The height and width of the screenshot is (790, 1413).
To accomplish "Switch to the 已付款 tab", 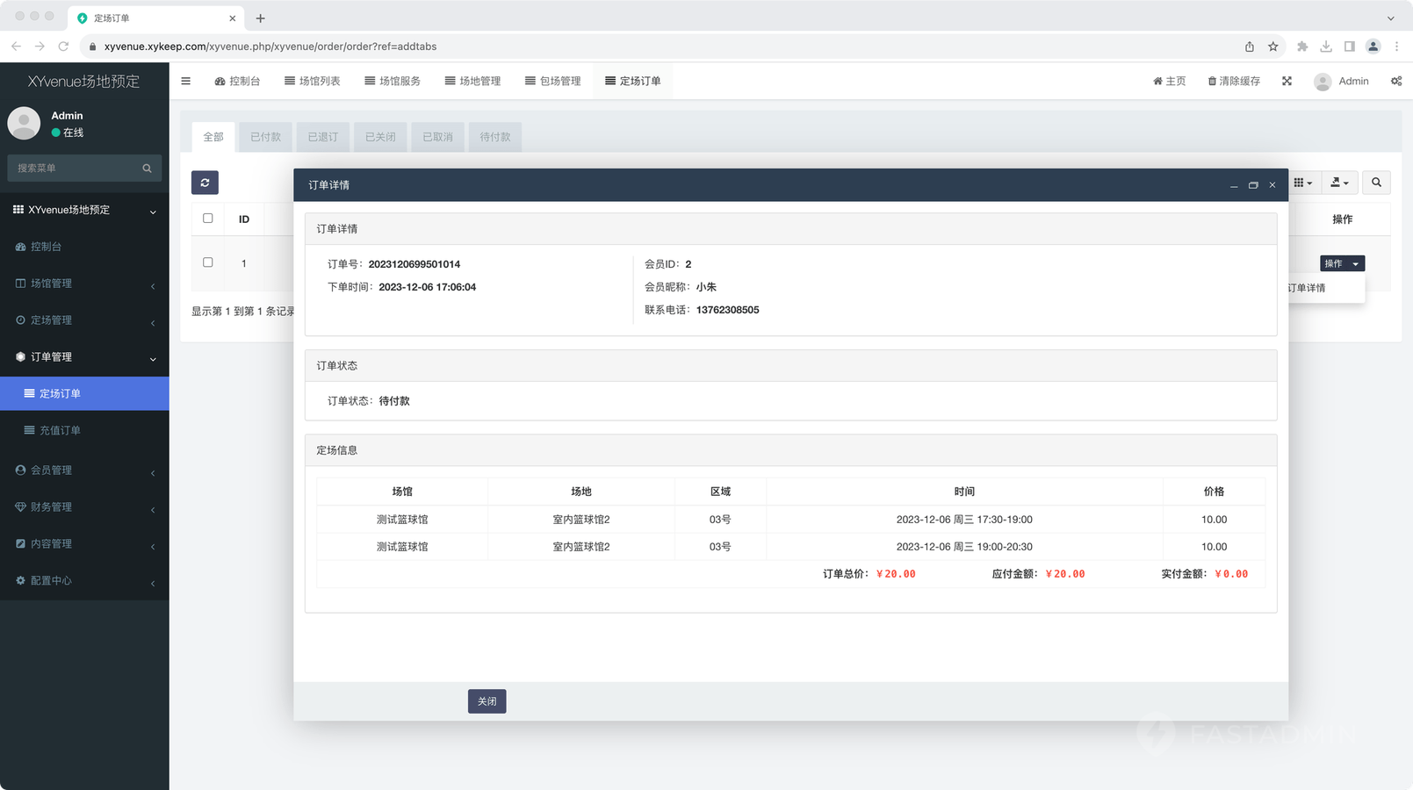I will pos(265,137).
